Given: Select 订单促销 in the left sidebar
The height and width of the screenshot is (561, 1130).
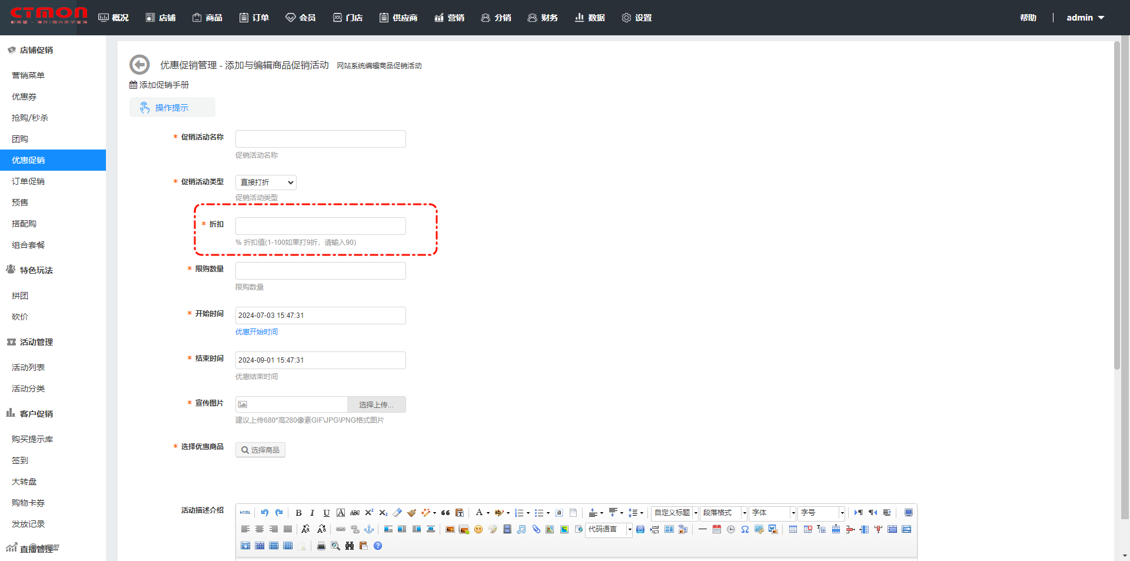Looking at the screenshot, I should click(x=28, y=181).
